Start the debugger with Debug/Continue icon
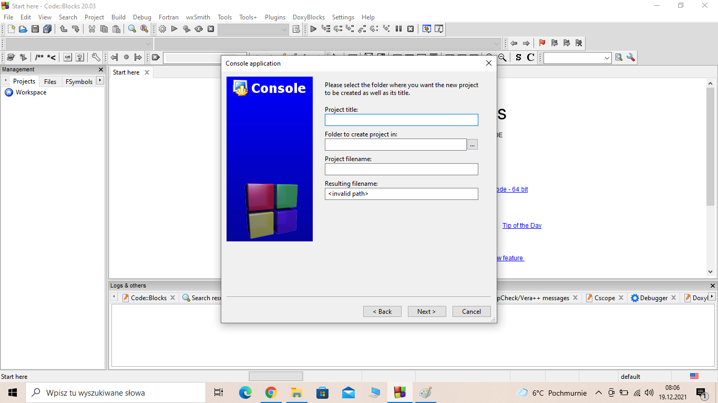 pyautogui.click(x=313, y=29)
